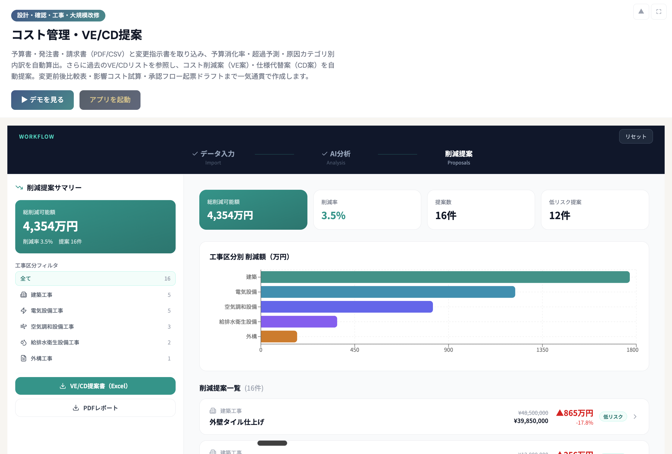The width and height of the screenshot is (672, 454).
Task: Click the リセット button
Action: coord(636,136)
